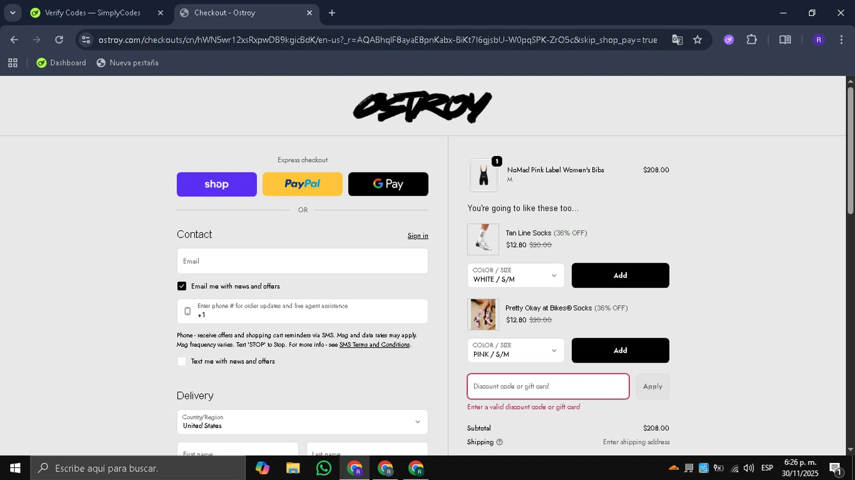The height and width of the screenshot is (480, 855).
Task: Open the network icon in system tray
Action: pos(734,468)
